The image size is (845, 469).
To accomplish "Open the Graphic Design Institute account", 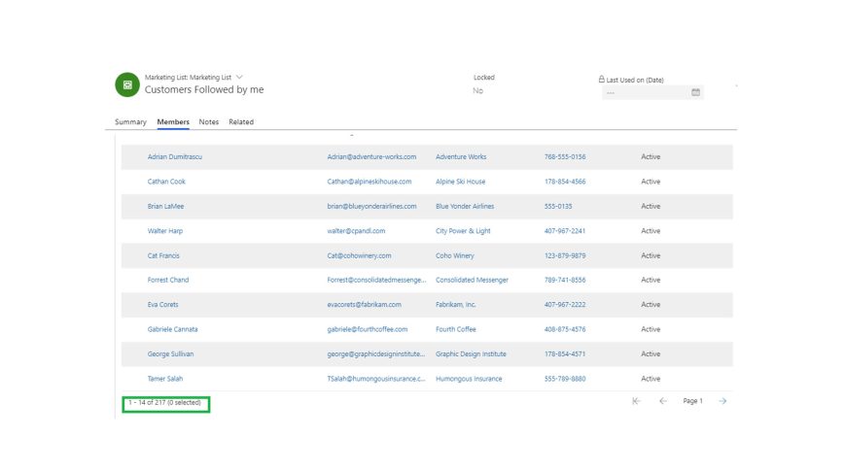I will click(x=471, y=354).
